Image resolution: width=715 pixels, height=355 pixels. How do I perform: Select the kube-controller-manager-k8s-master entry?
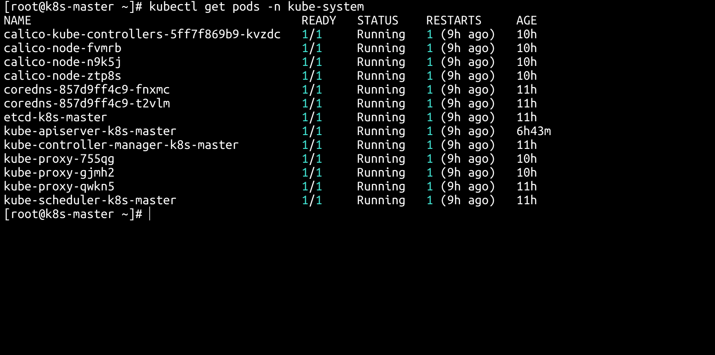[121, 145]
